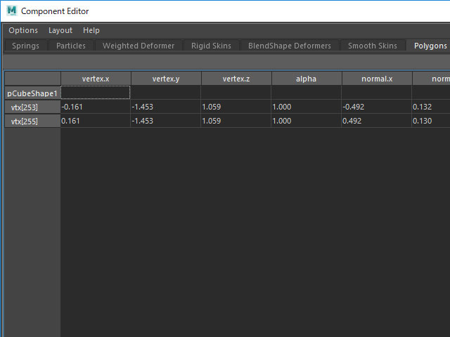Select vtx[255] vertex.y value -1.453
450x337 pixels.
(166, 121)
